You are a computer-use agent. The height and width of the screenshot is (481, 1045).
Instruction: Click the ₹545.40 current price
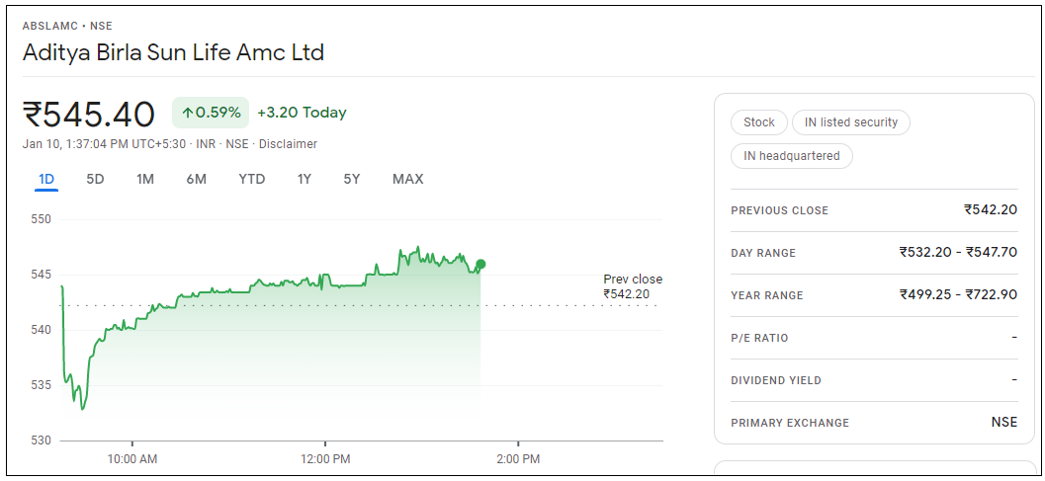[89, 114]
